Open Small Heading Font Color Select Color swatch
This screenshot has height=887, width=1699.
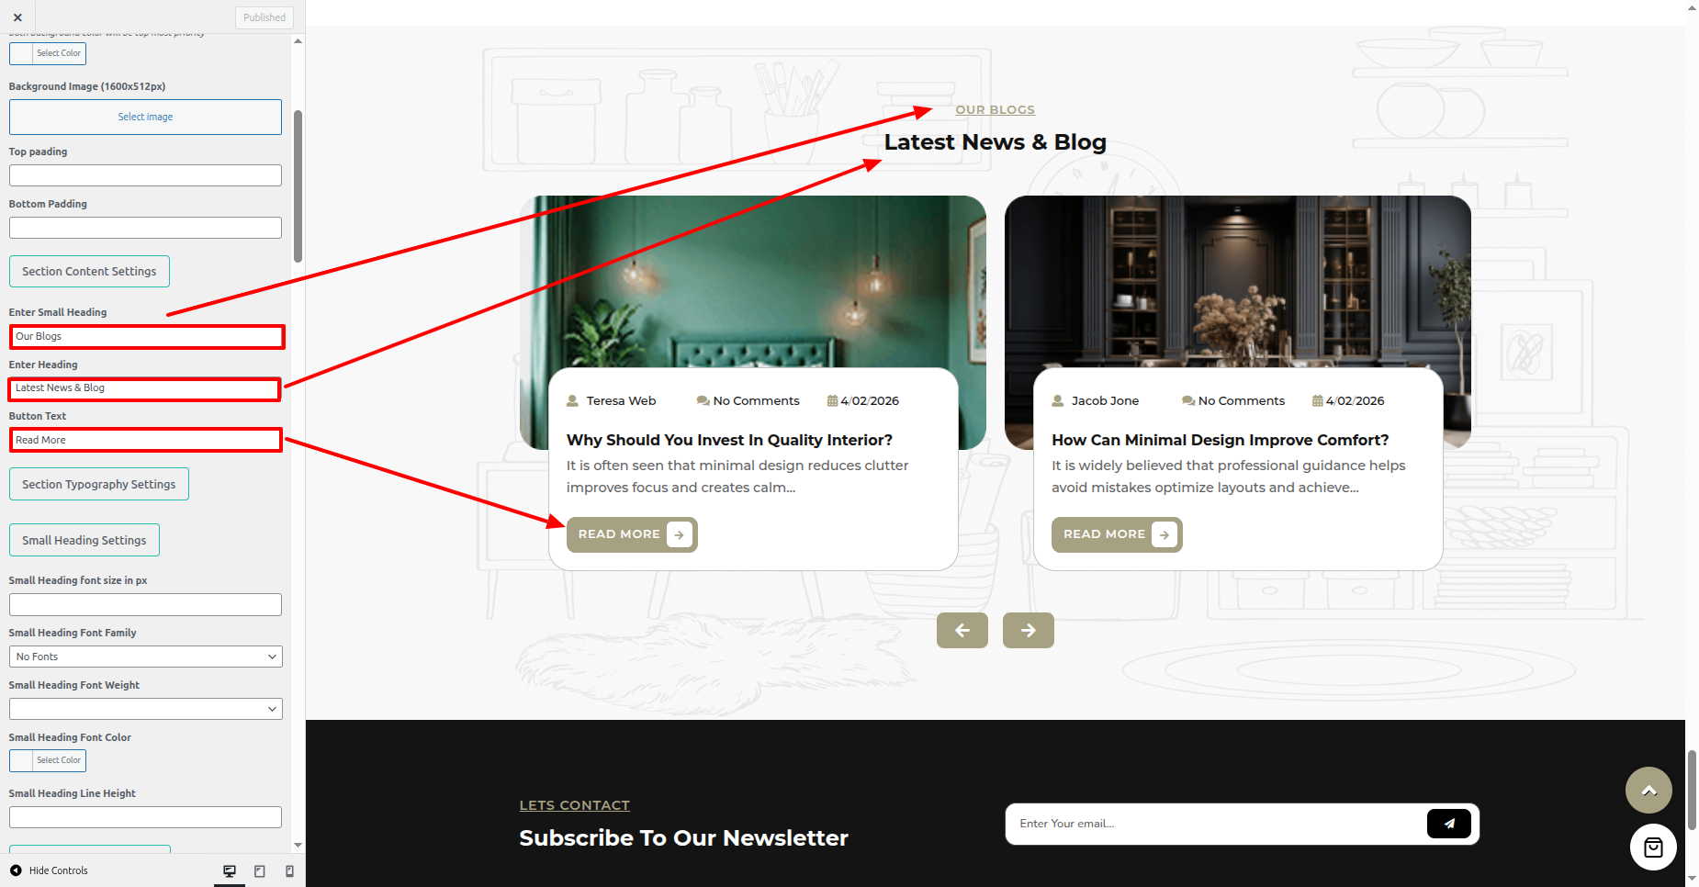(48, 760)
